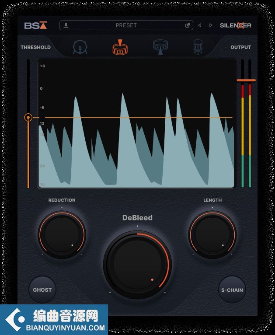Select the snare bottom drum icon

(160, 47)
